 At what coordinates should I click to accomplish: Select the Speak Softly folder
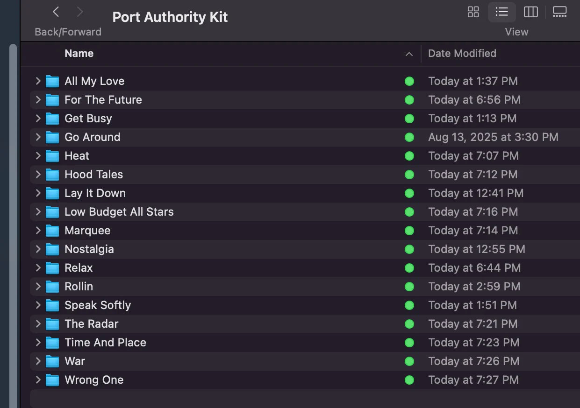[x=97, y=305]
